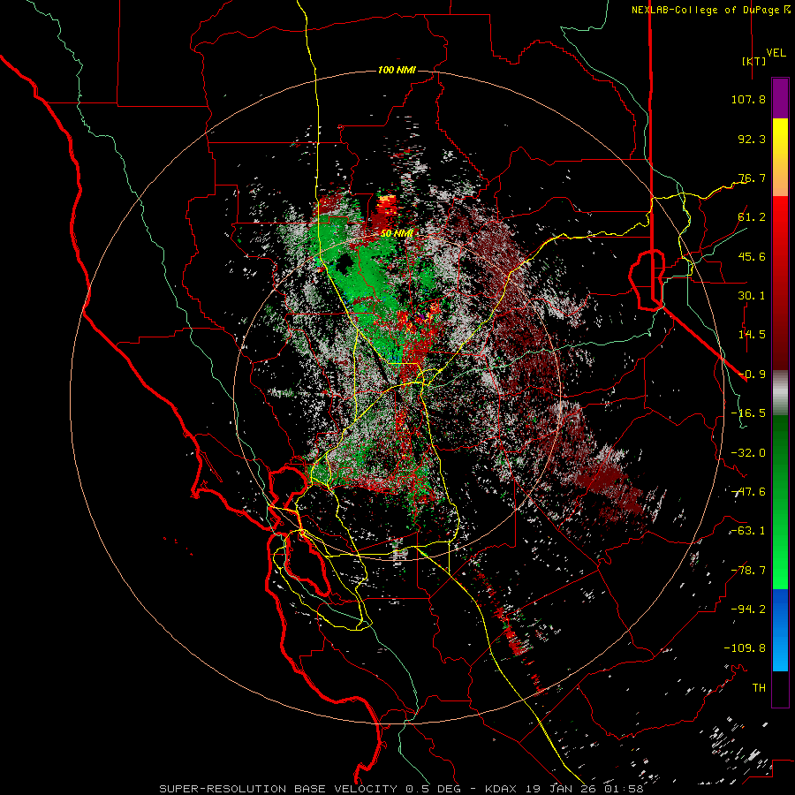
Task: Click the -47.6 legend value
Action: pyautogui.click(x=748, y=492)
